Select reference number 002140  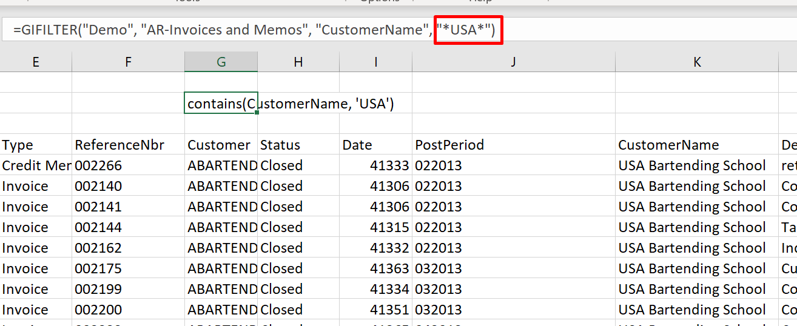click(128, 186)
